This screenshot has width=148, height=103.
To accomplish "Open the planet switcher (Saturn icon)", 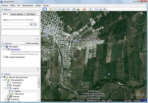I will (x=84, y=9).
